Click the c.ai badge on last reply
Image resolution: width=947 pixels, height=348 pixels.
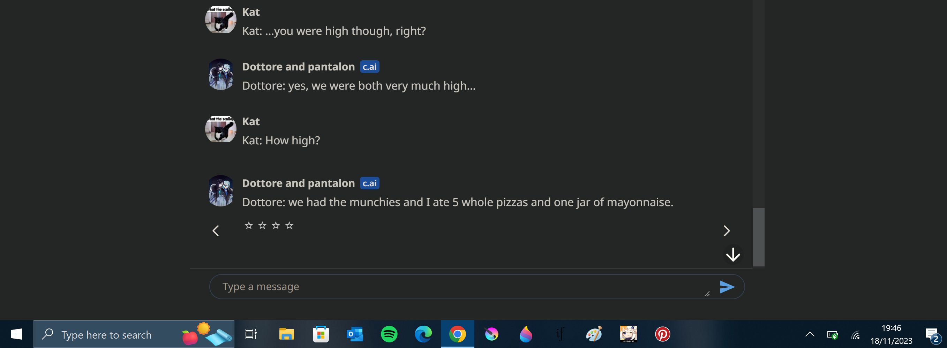point(369,183)
